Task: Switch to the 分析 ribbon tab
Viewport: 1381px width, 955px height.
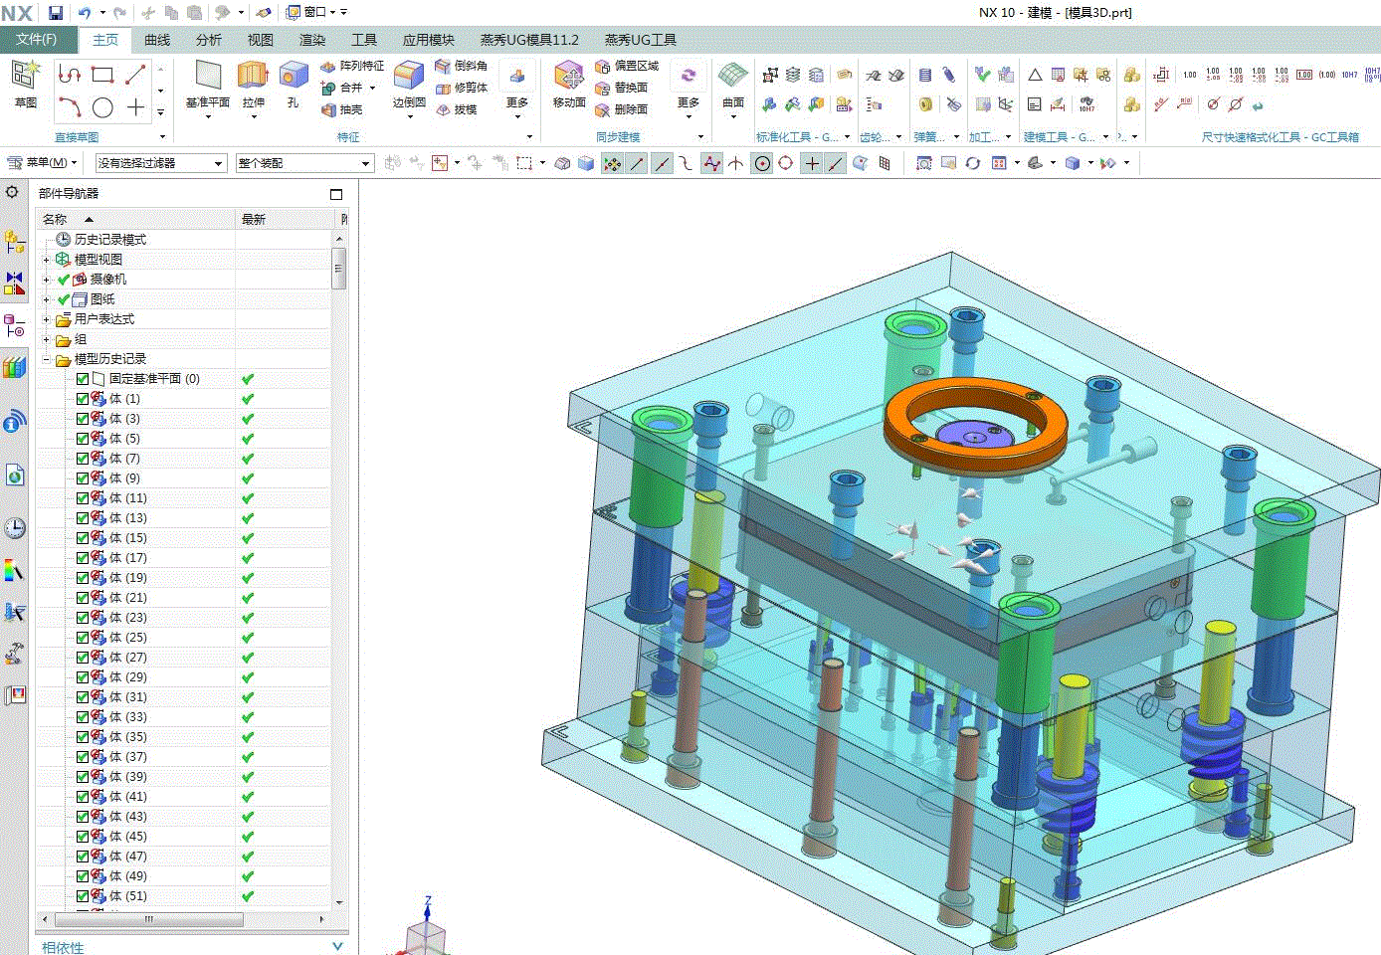Action: tap(209, 40)
